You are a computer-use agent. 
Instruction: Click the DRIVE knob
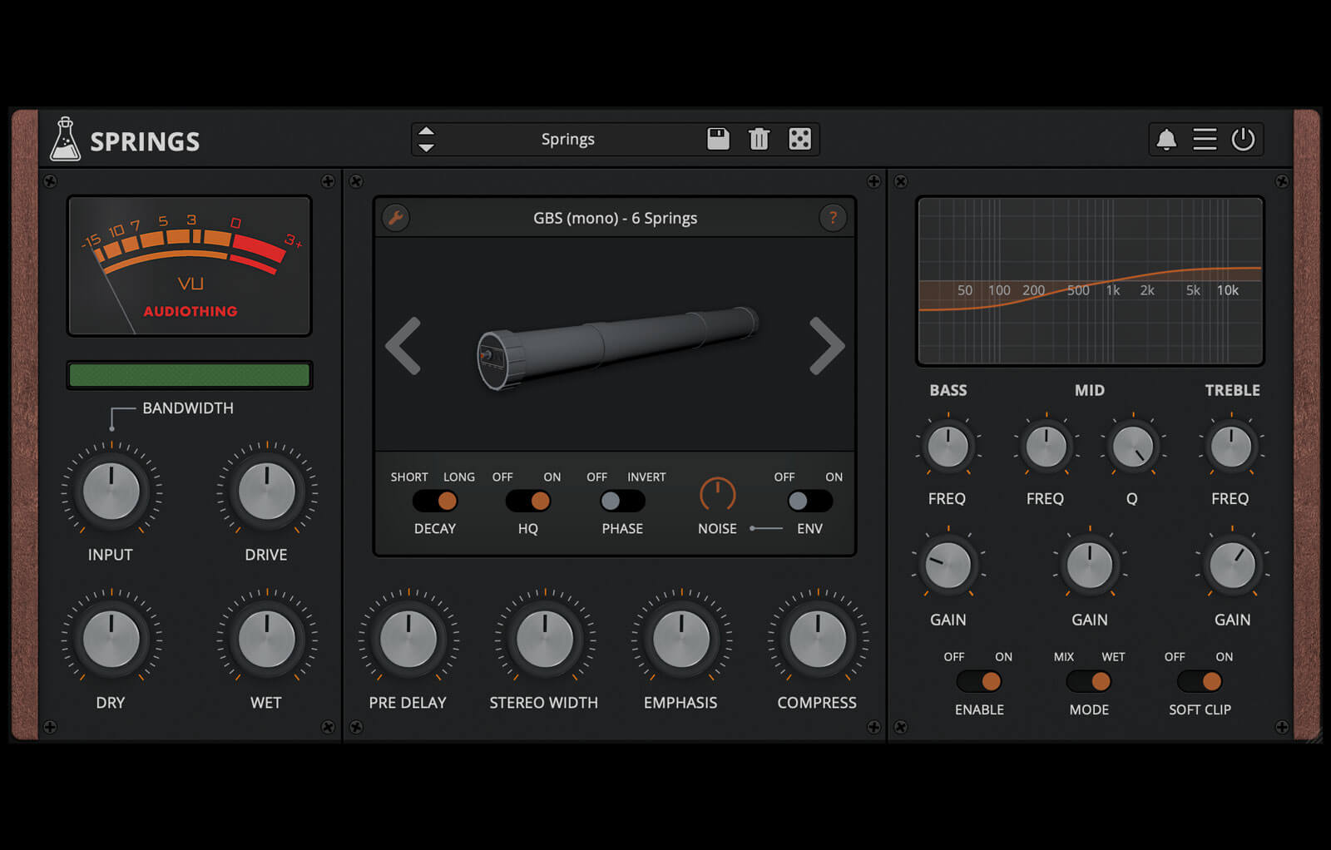click(266, 491)
